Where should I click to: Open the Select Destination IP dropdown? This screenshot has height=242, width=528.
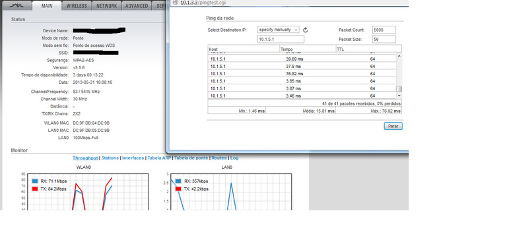278,30
